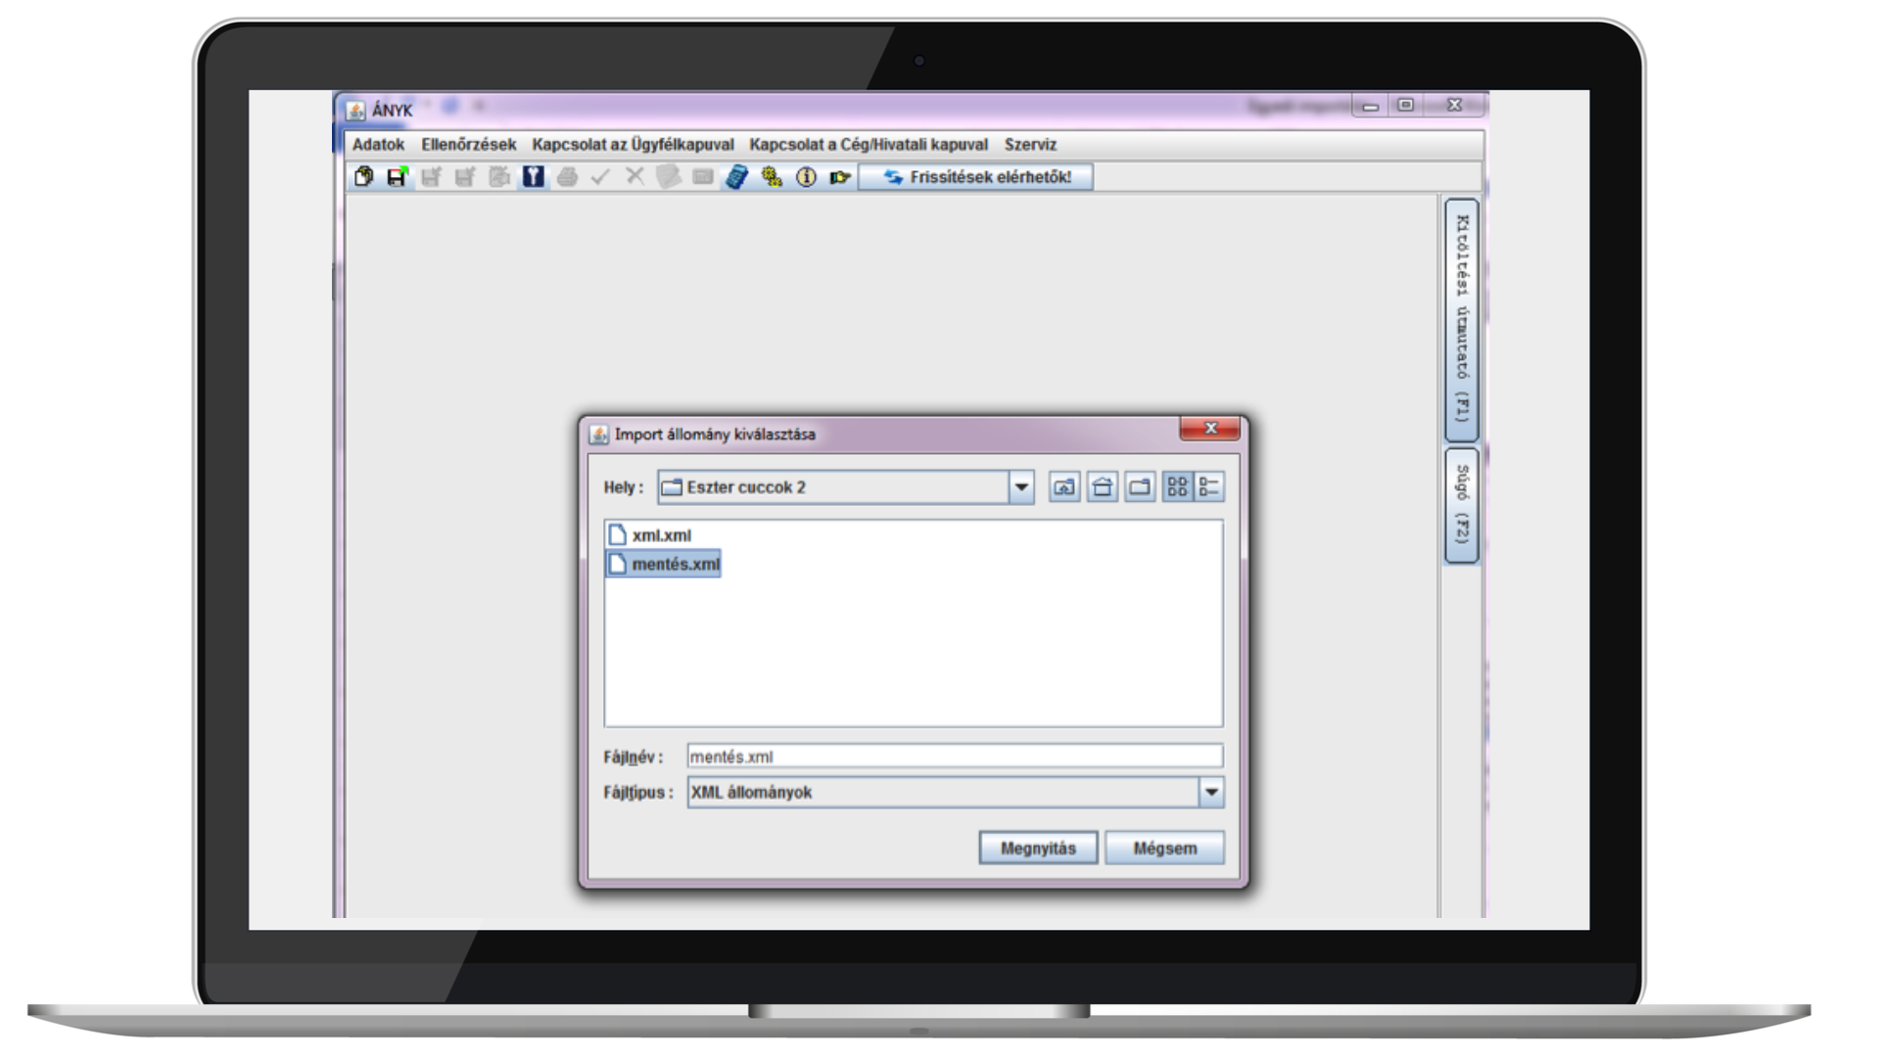Click the info (i) toolbar icon
The image size is (1880, 1057).
[x=806, y=177]
